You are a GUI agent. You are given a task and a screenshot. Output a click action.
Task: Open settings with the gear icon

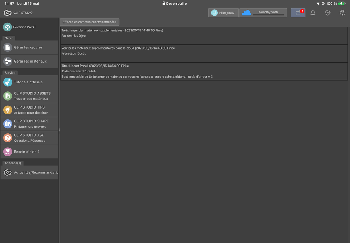(x=327, y=12)
